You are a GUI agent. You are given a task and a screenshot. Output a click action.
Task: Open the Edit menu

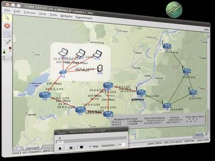click(x=17, y=11)
